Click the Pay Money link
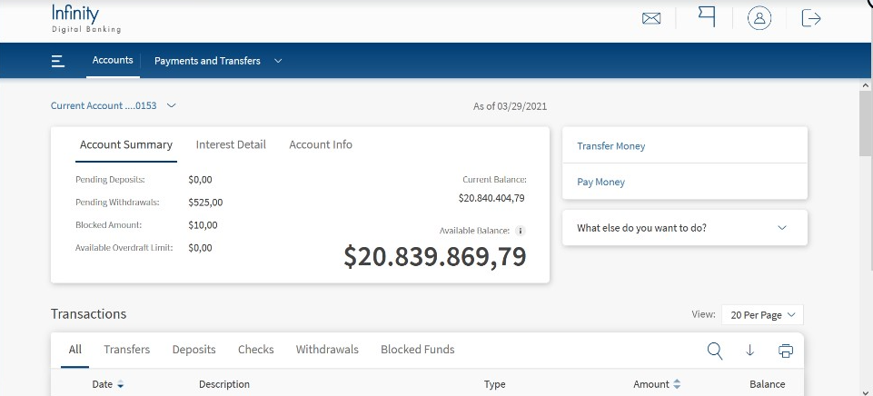 [600, 183]
